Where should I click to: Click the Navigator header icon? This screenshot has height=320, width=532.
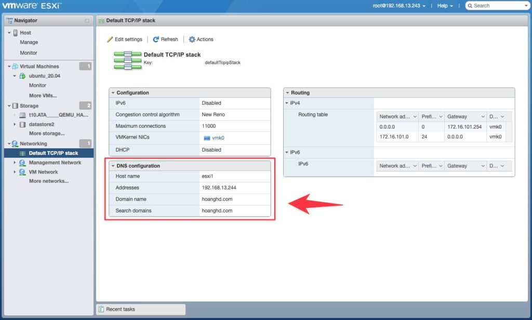point(9,21)
